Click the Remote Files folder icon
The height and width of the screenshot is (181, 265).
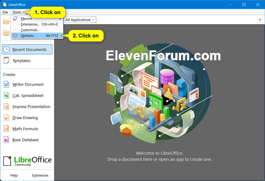pos(6,33)
